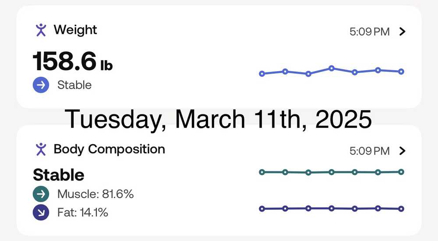The width and height of the screenshot is (438, 241).
Task: Click the Weight card person icon
Action: [x=41, y=30]
